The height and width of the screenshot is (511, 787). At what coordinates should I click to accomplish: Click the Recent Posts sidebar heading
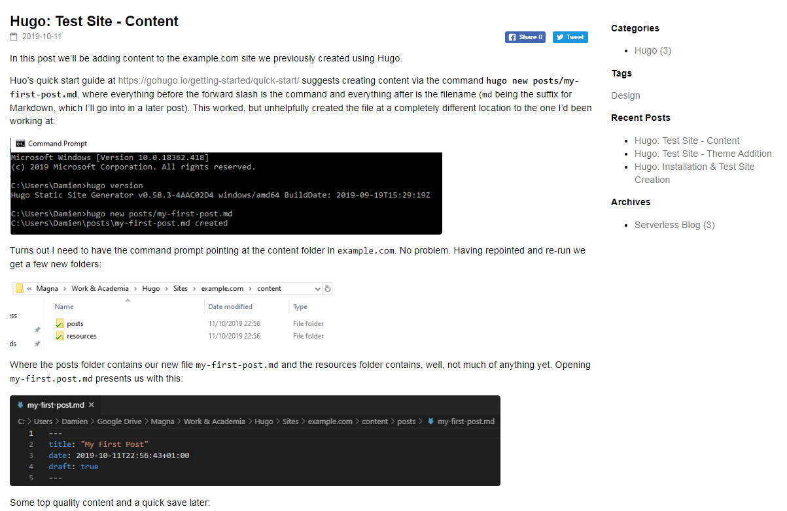pos(640,118)
